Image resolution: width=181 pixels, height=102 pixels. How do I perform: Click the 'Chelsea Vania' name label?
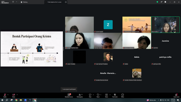[70, 32]
